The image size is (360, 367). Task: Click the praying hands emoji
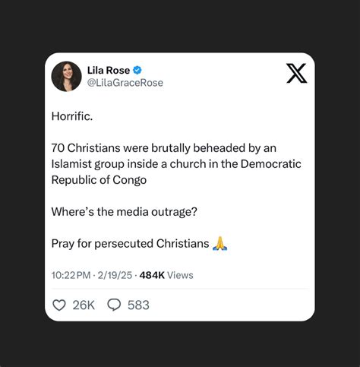click(x=219, y=243)
